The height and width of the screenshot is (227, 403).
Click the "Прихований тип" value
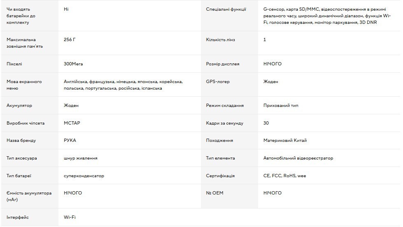(x=281, y=105)
